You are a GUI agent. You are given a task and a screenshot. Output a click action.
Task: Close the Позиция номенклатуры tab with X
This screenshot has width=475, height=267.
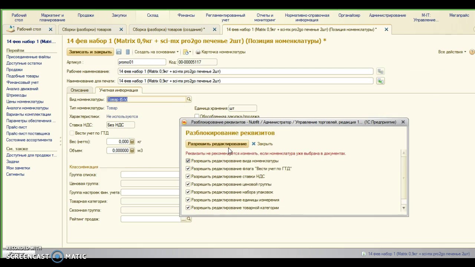click(386, 29)
